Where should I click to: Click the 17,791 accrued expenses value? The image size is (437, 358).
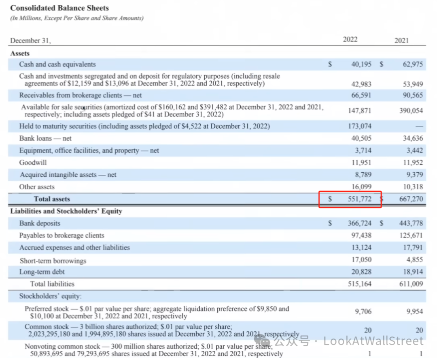tap(413, 248)
